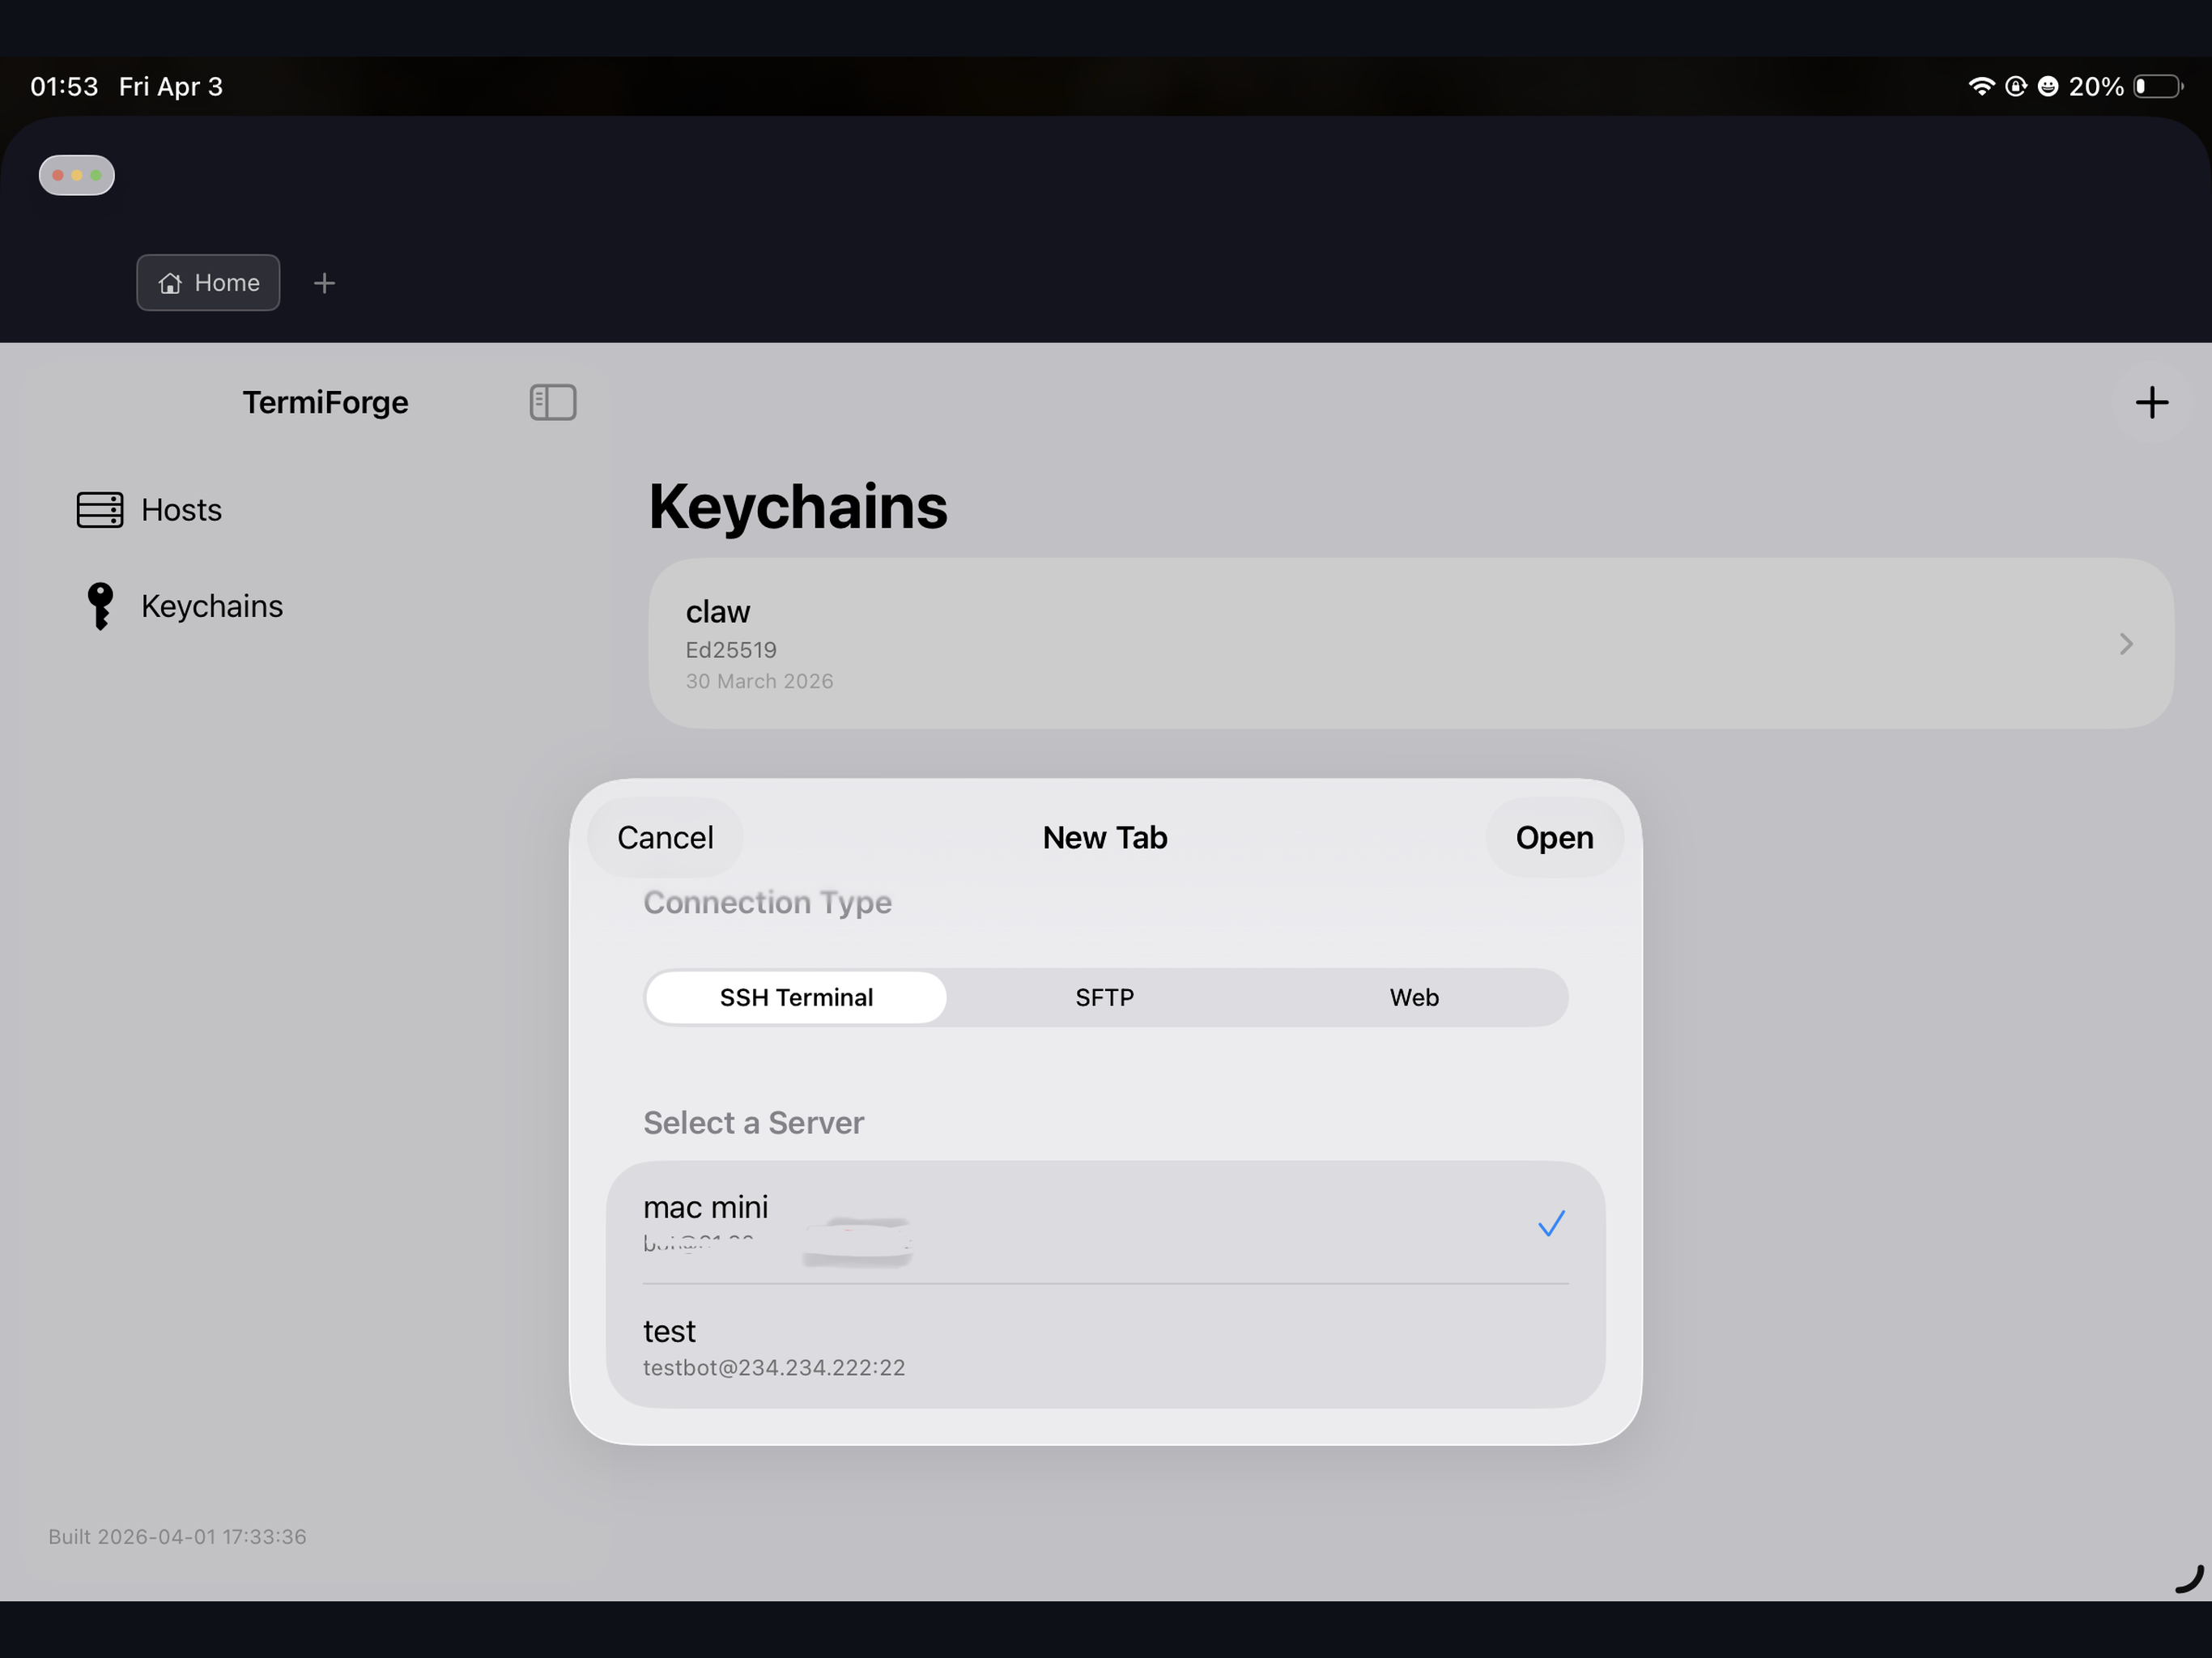Toggle the checkmark next to mac mini

[x=1551, y=1223]
